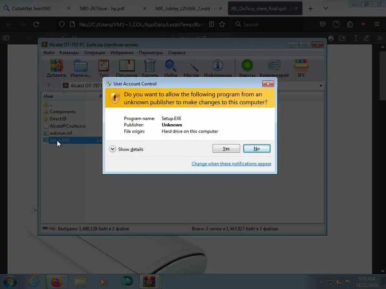Image resolution: width=386 pixels, height=289 pixels.
Task: Bookmark this page with star icon
Action: click(222, 24)
